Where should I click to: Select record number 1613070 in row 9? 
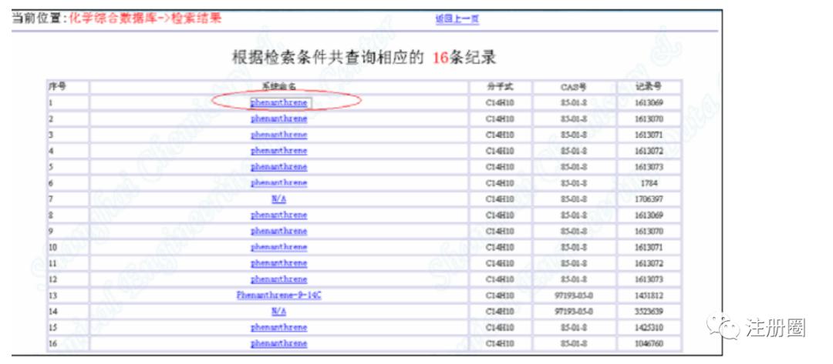pos(649,231)
